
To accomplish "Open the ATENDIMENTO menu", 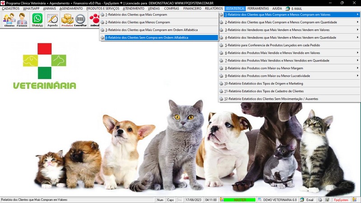I will click(134, 9).
